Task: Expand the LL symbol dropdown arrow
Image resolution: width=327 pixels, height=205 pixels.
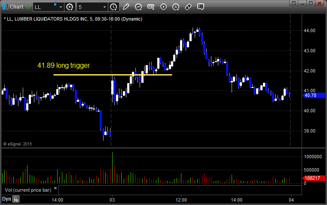Action: tap(61, 7)
